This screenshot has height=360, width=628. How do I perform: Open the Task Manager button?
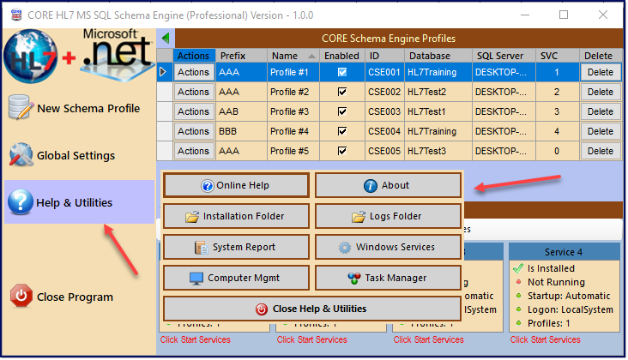388,278
